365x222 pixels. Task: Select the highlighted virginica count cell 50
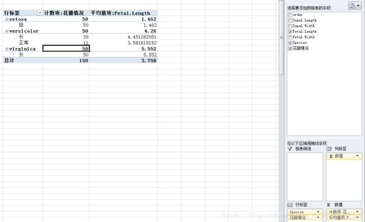click(x=66, y=48)
